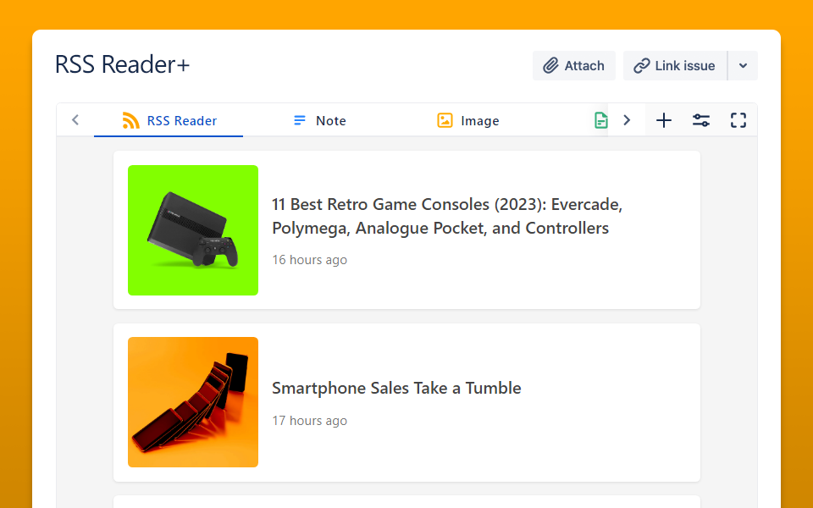Screen dimensions: 813x508
Task: Add a new tab with the plus icon
Action: (x=664, y=121)
